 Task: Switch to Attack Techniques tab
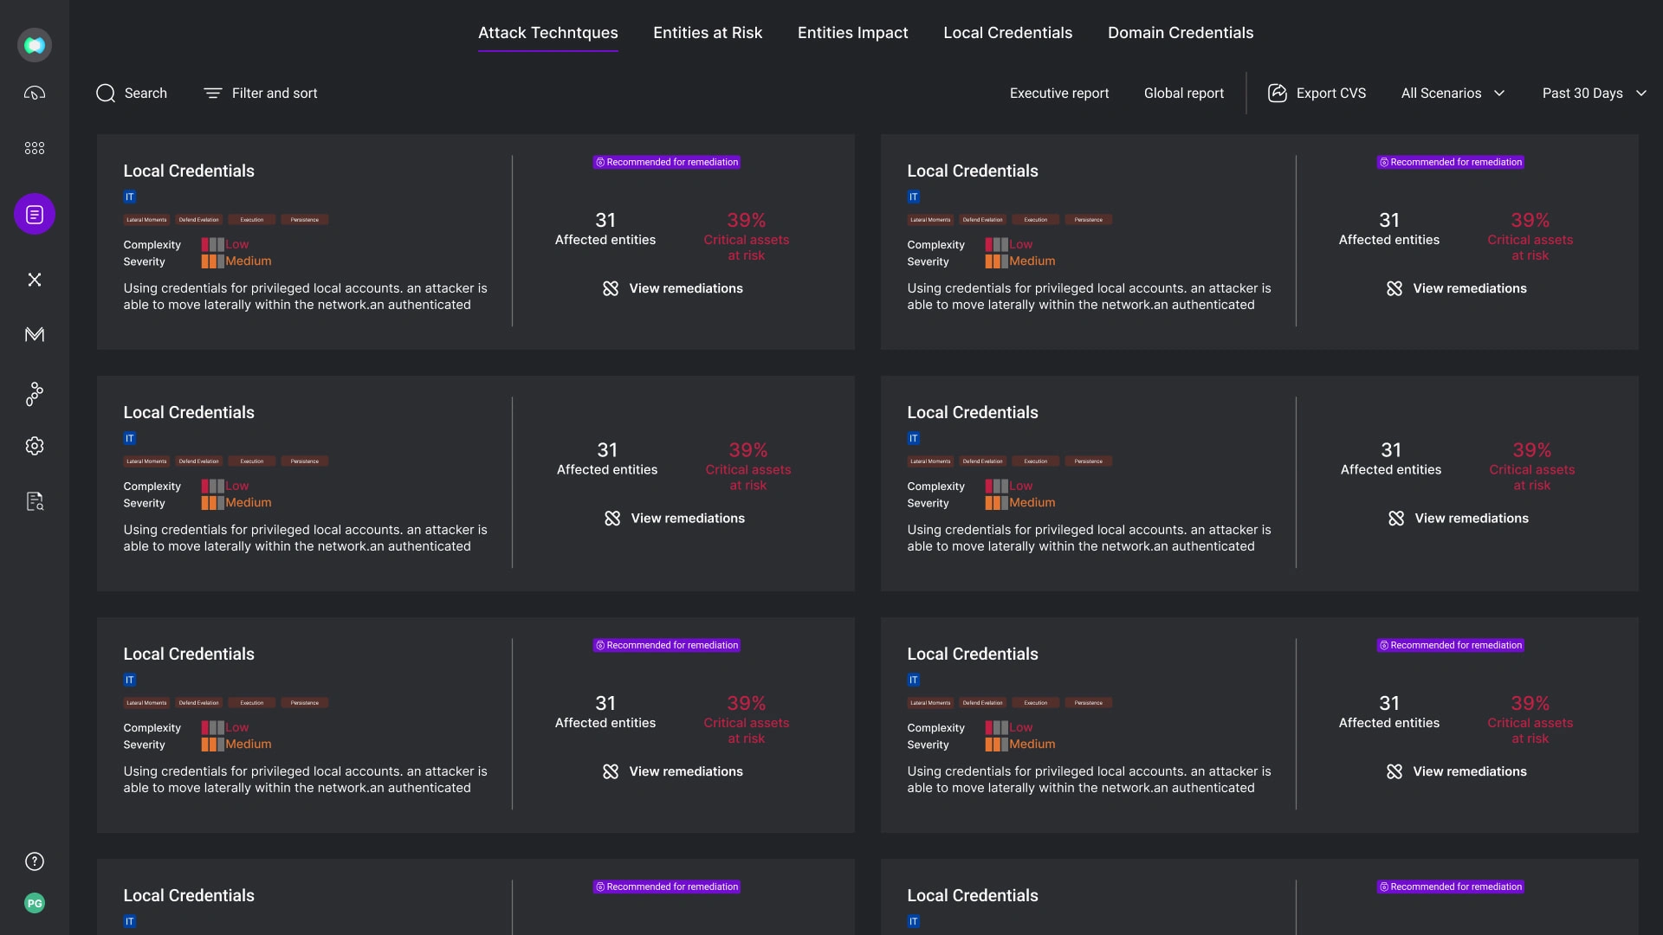[548, 33]
